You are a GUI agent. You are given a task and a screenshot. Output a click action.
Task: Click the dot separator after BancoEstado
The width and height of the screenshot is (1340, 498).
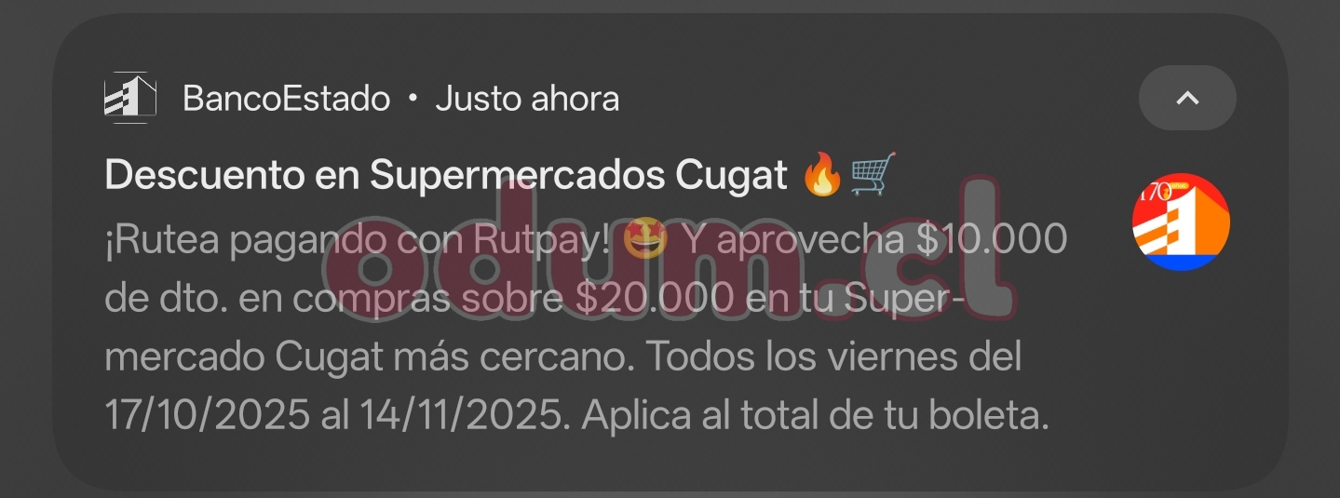pos(413,99)
